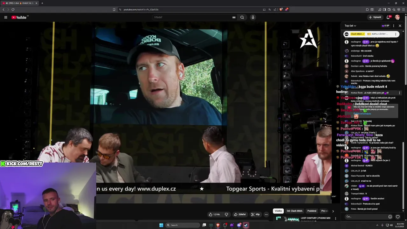Open Krutus Řízek message three-dot menu
Viewport: 407px width, 229px height.
pos(400,93)
